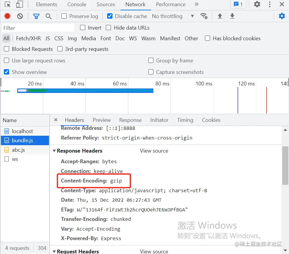
Task: Open network search magnifier icon
Action: click(48, 16)
